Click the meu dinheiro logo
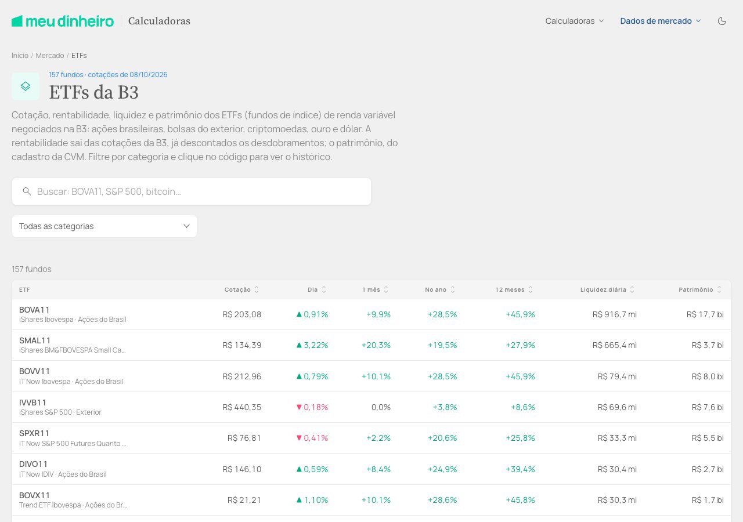The width and height of the screenshot is (743, 522). tap(63, 21)
